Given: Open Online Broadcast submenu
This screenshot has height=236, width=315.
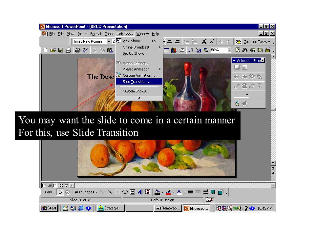Looking at the screenshot, I should tap(139, 47).
